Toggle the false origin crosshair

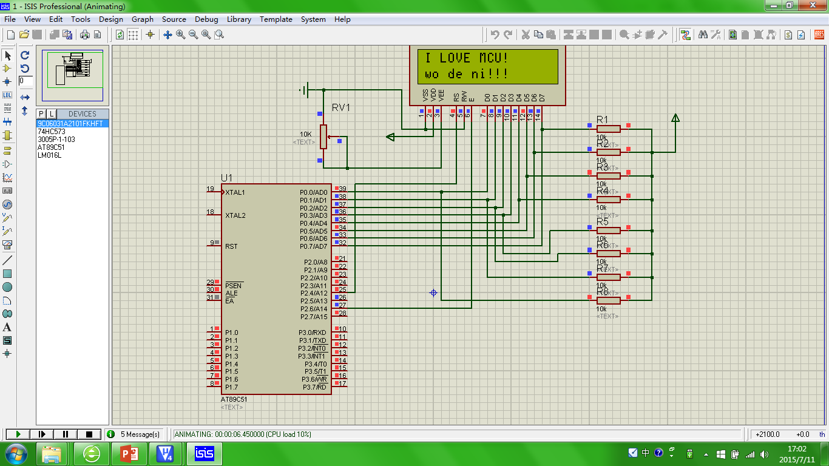pos(151,35)
